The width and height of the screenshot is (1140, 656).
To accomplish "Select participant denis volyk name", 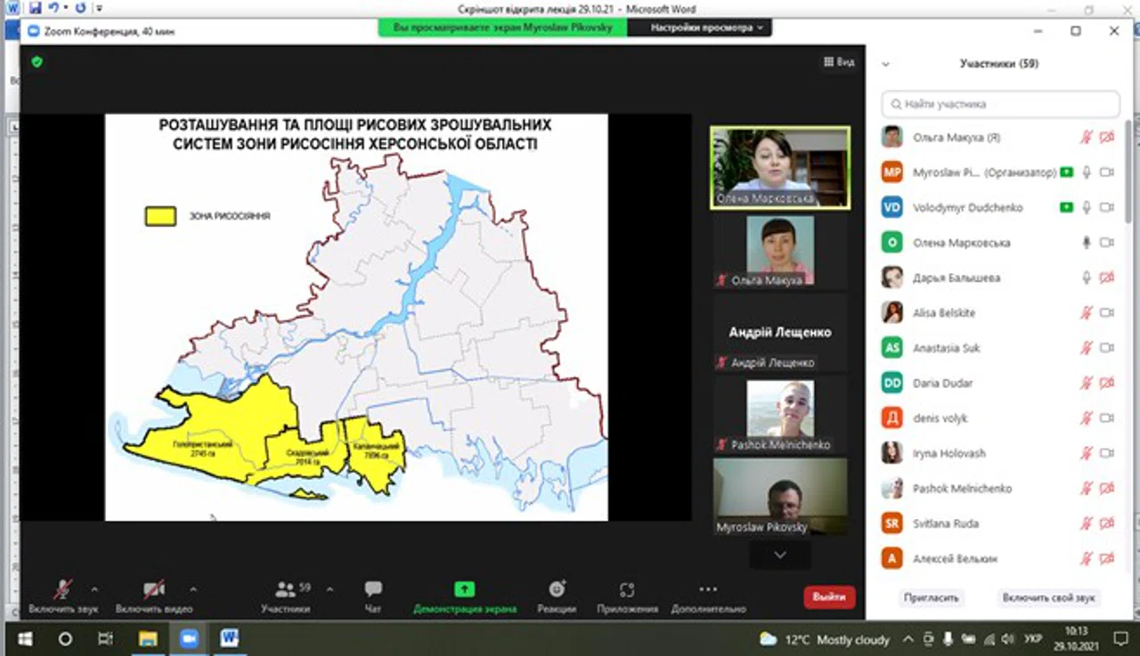I will (x=940, y=418).
